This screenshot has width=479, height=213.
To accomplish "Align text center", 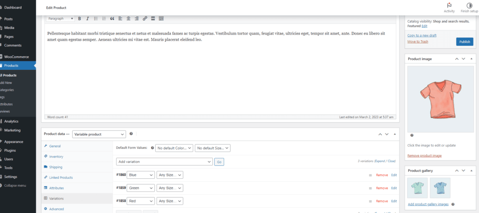I will point(129,19).
